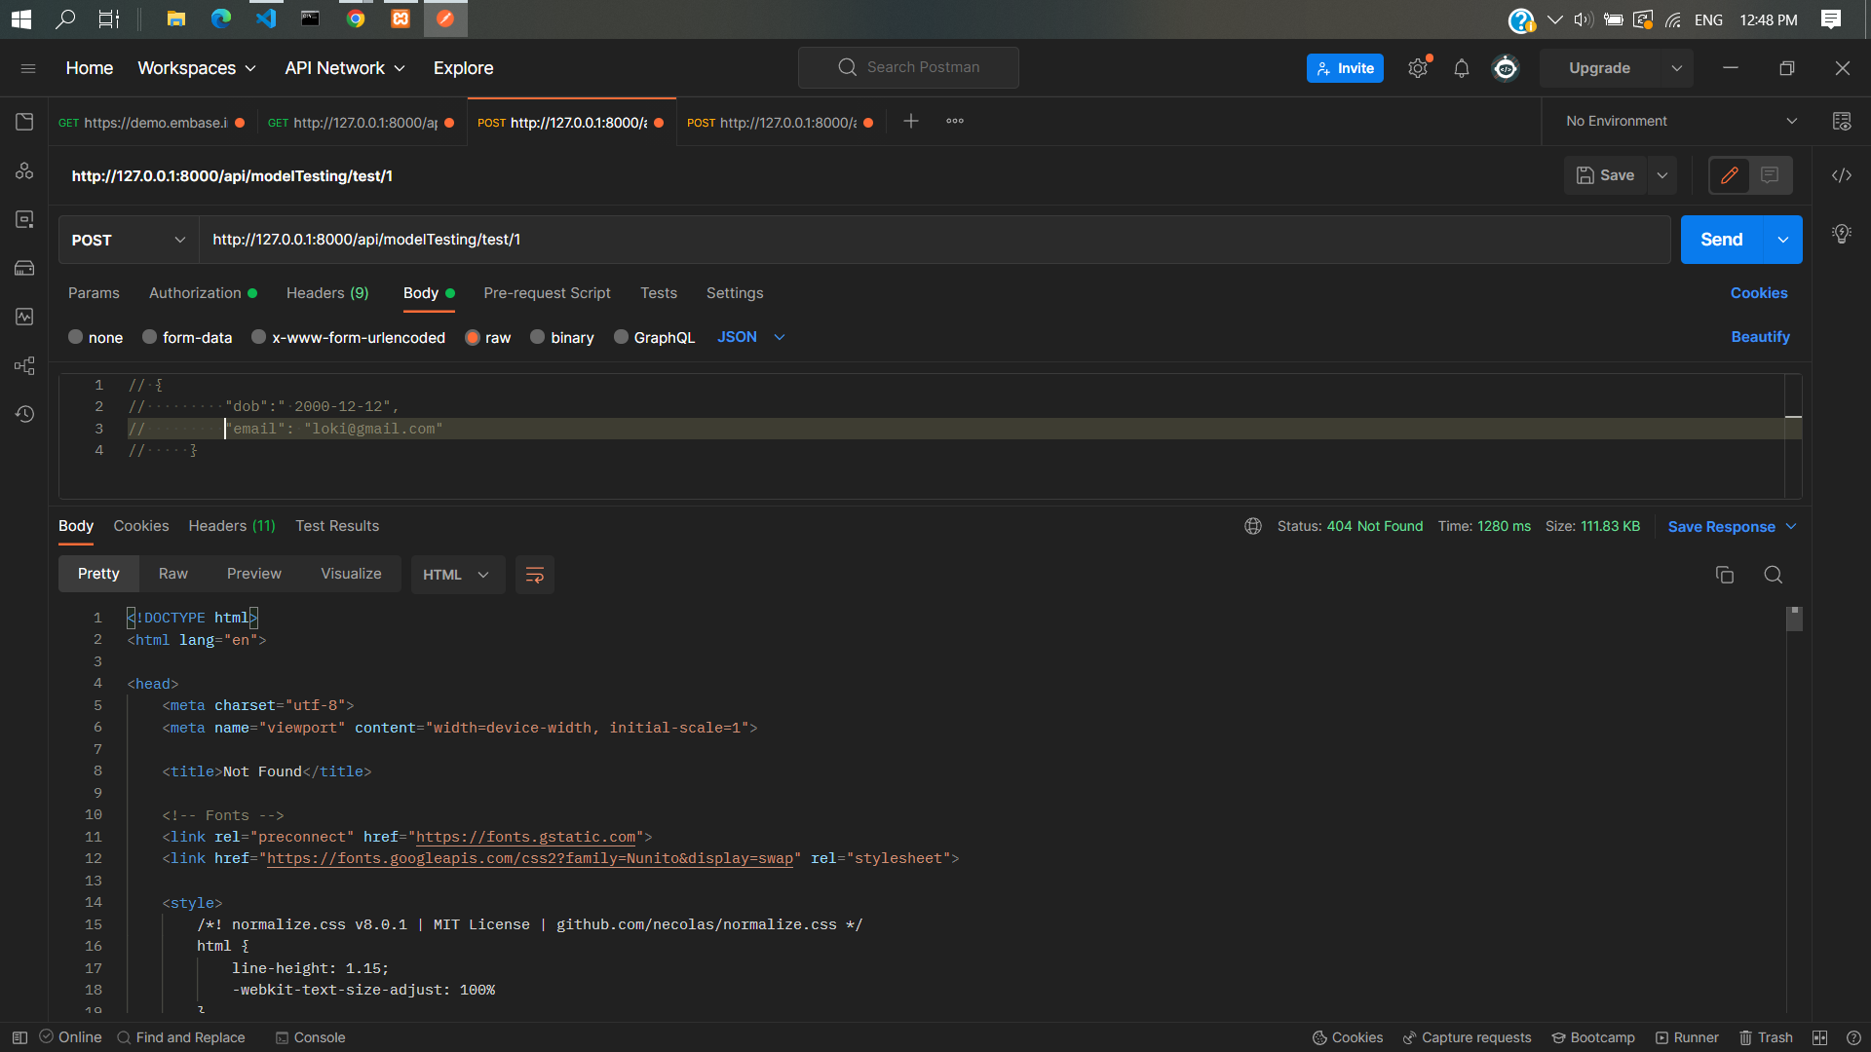Select the none radio button for body

pyautogui.click(x=74, y=336)
